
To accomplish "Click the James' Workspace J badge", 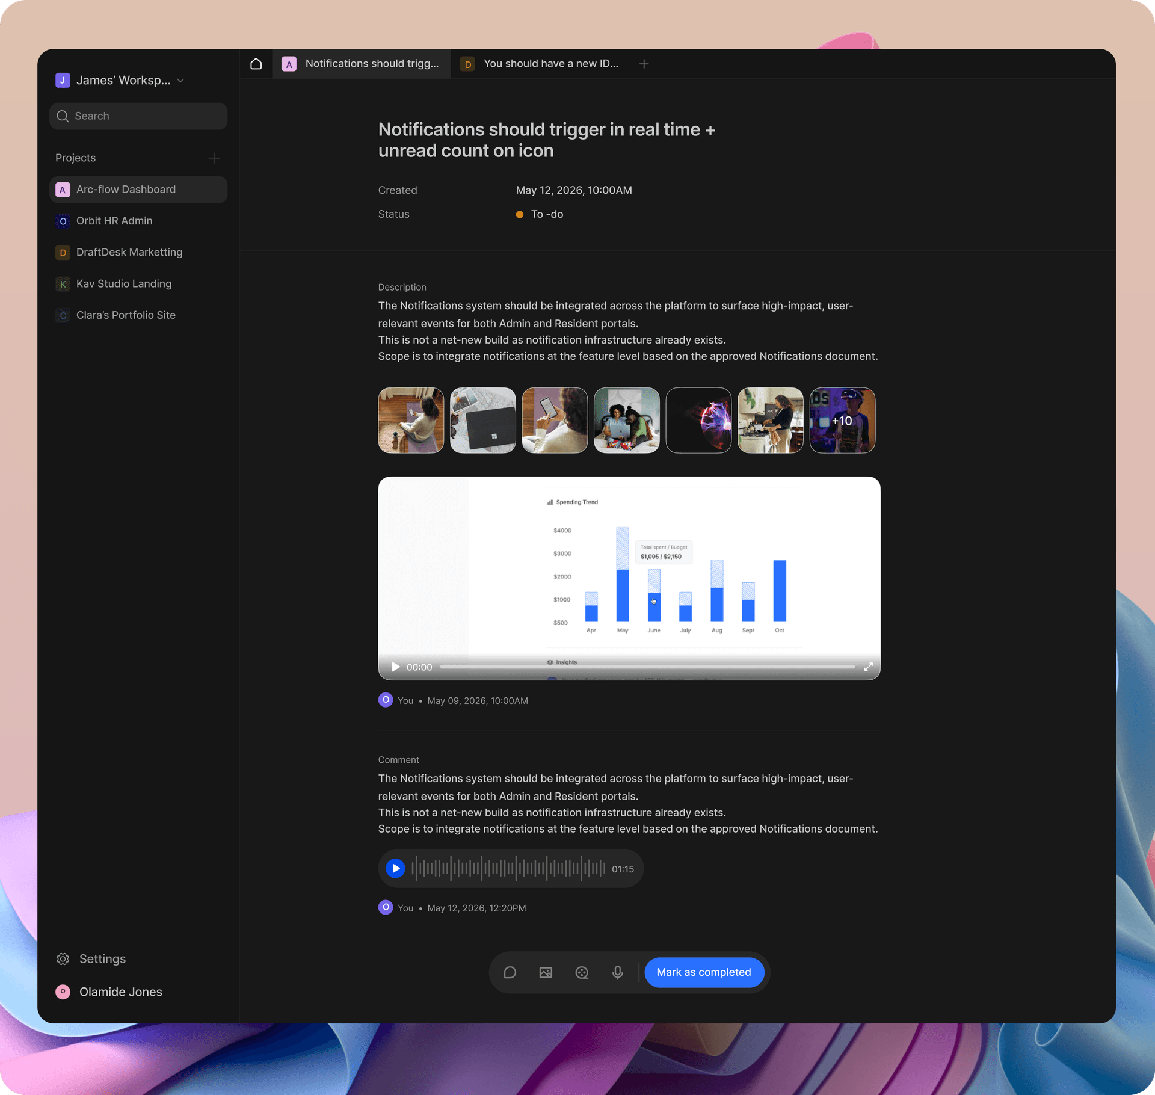I will point(63,81).
